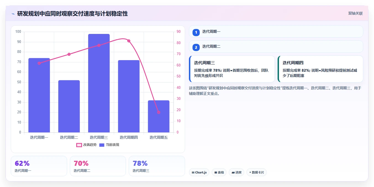
Task: Click the 数据卡片 star icon
Action: (250, 172)
